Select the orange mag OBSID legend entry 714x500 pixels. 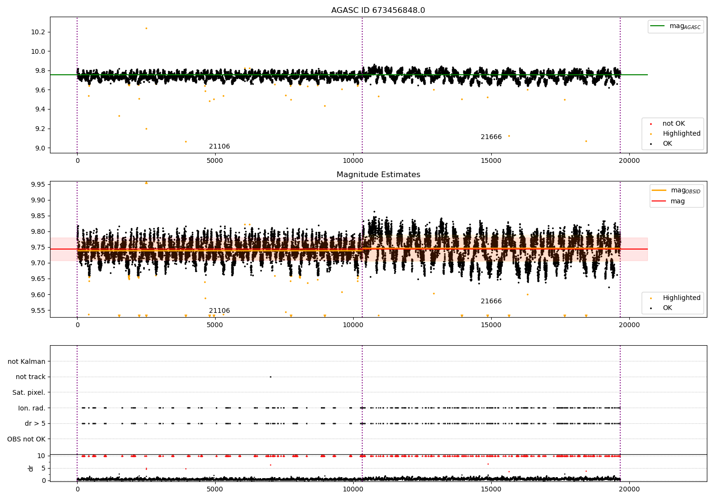point(676,190)
